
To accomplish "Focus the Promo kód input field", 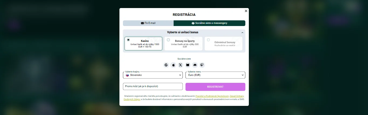I will (x=153, y=86).
